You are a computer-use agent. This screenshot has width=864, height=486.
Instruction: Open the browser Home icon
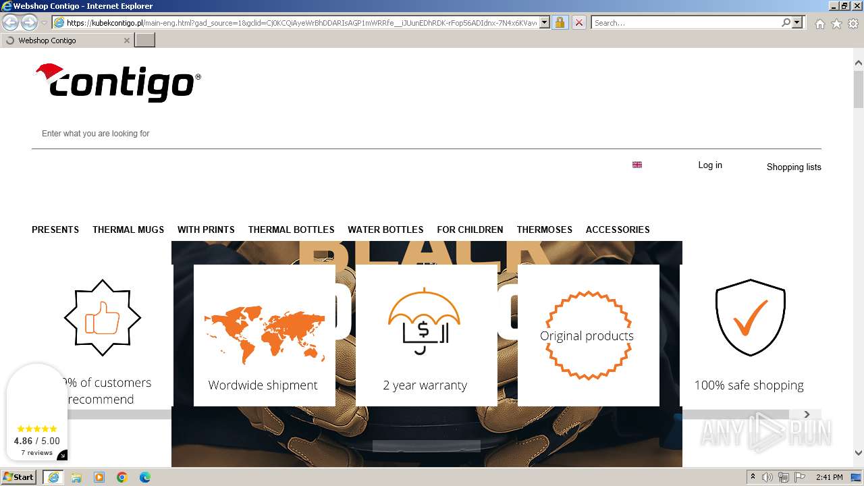pyautogui.click(x=819, y=24)
